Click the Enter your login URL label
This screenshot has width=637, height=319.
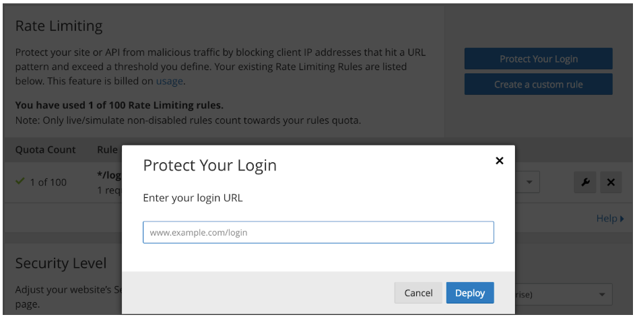[193, 198]
